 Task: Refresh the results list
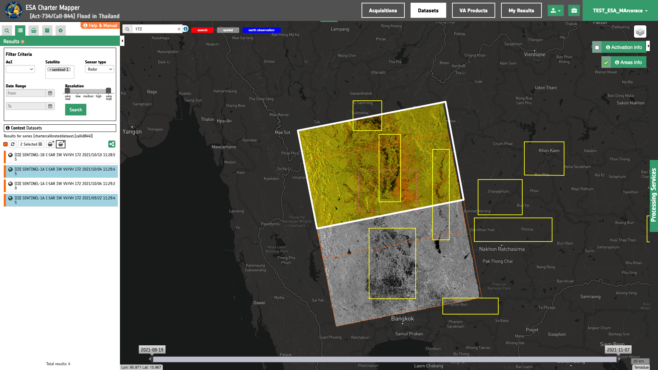coord(13,144)
